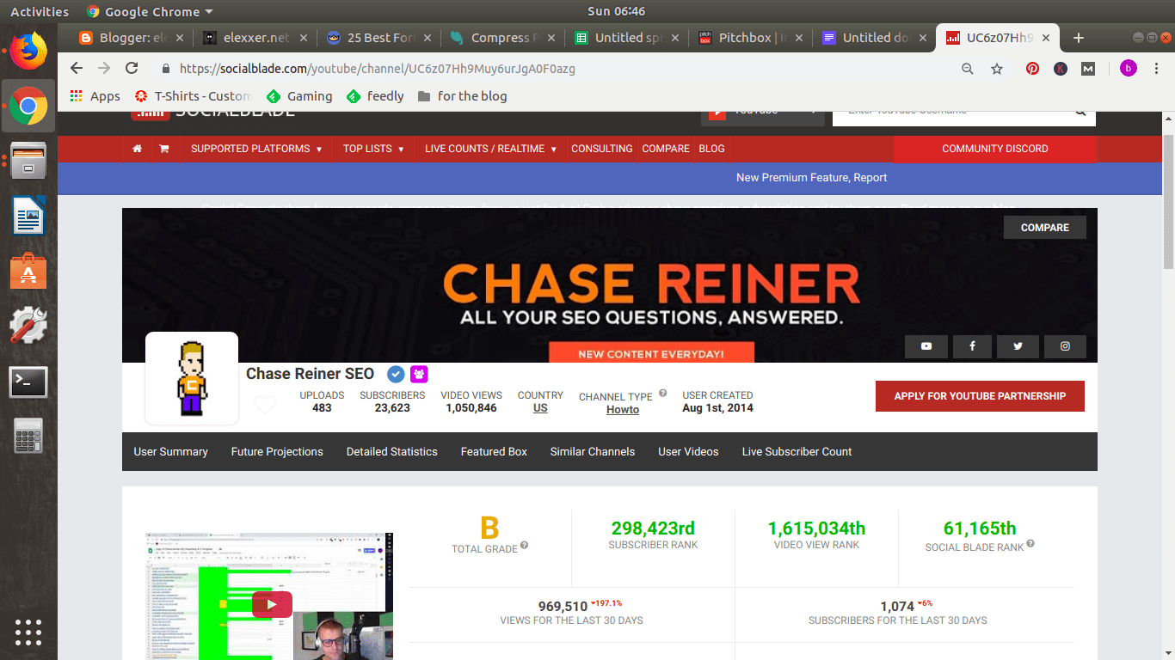
Task: Open Files manager in the dock
Action: click(28, 161)
